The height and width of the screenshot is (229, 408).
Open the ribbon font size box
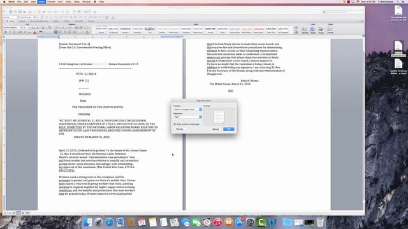[25, 27]
